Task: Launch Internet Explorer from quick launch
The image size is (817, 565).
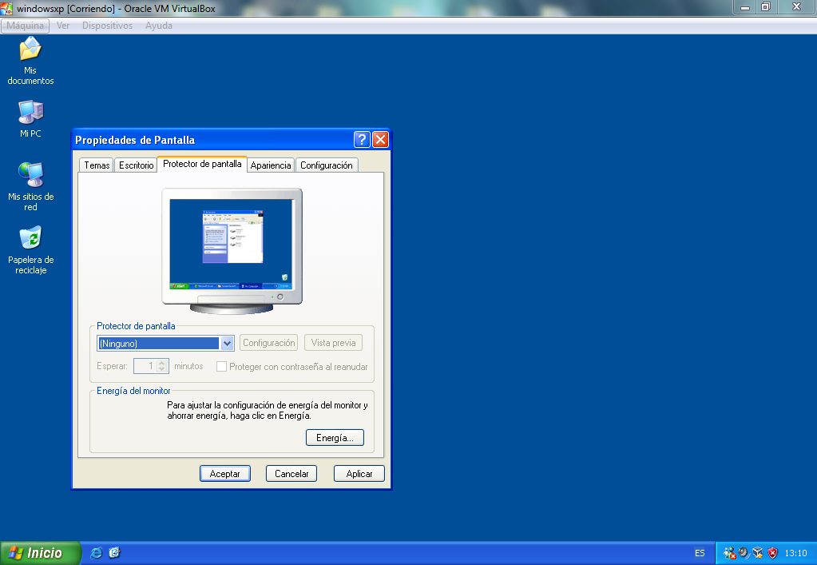Action: [97, 553]
